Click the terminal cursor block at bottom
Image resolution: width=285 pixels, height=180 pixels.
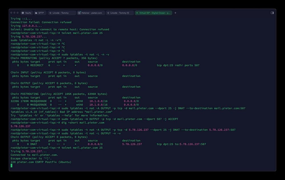tap(11, 165)
